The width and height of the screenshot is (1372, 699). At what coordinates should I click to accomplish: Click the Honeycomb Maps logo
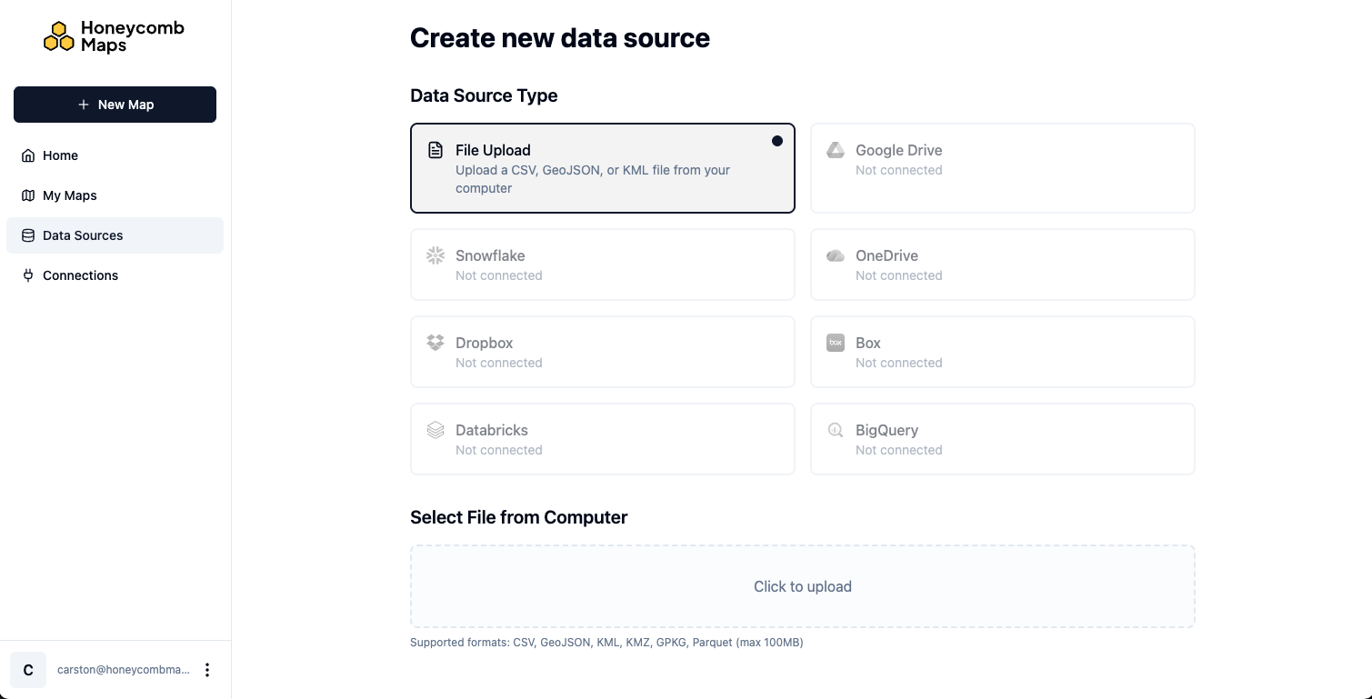coord(114,35)
